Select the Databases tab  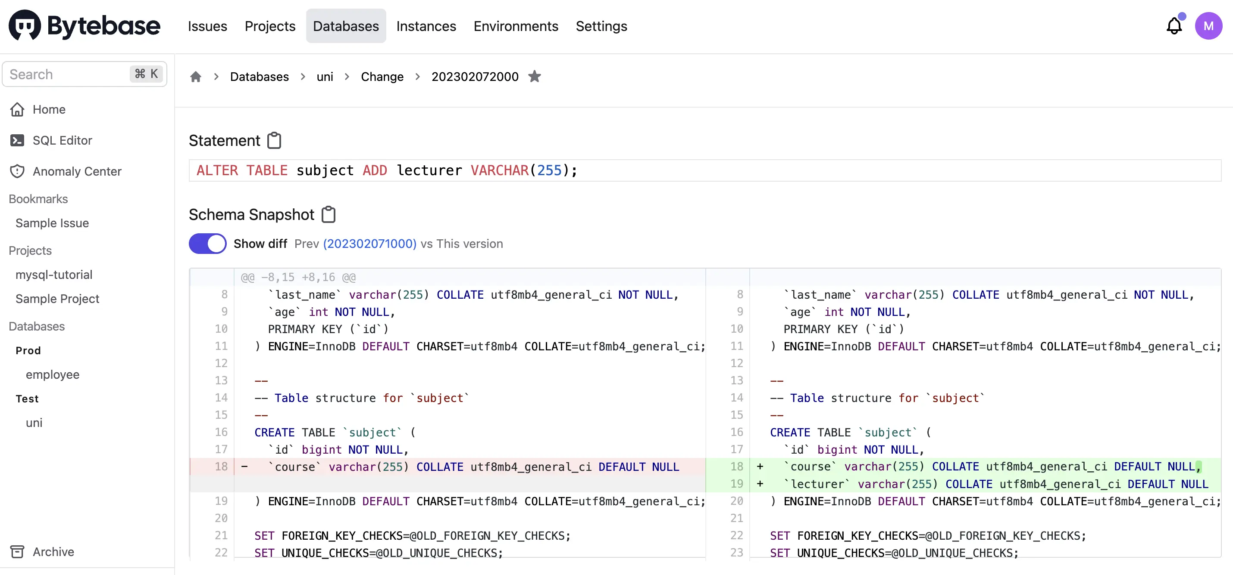coord(346,26)
